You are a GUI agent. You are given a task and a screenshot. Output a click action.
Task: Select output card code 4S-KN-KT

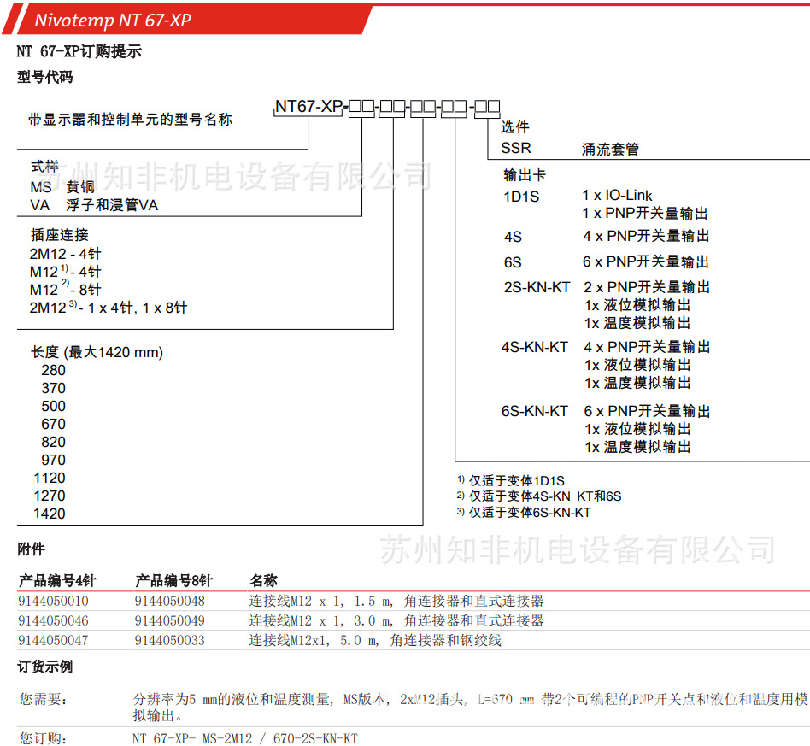click(535, 347)
